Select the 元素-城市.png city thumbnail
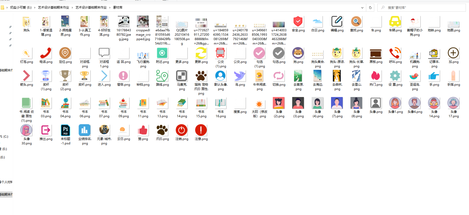The height and width of the screenshot is (215, 469). pos(104,130)
